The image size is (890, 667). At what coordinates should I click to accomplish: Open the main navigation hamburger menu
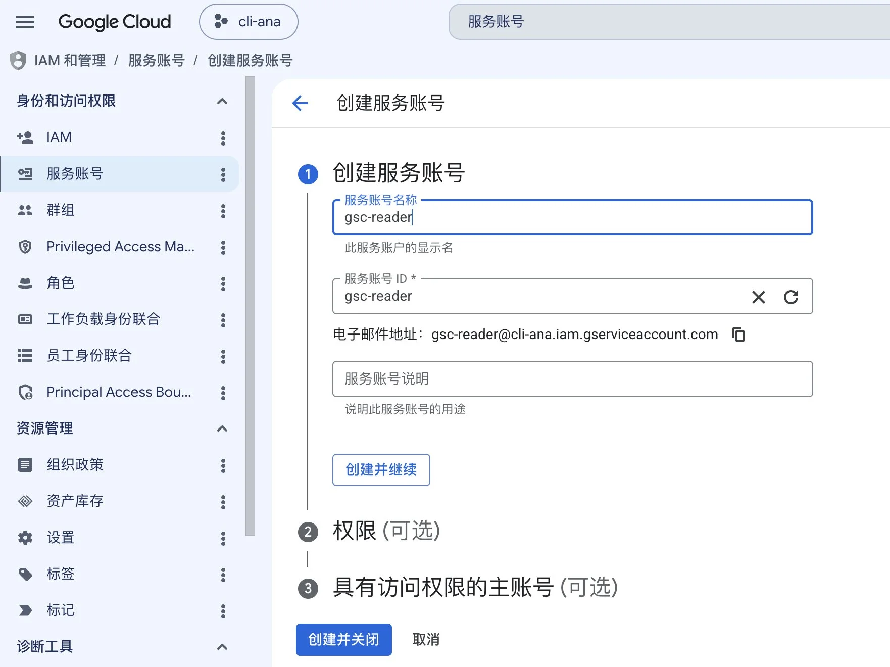pos(25,22)
